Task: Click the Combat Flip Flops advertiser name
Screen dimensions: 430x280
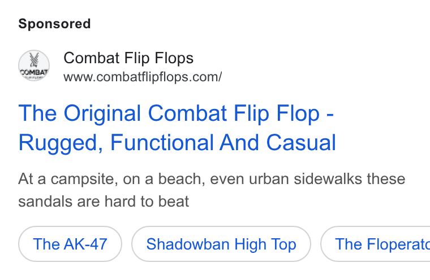Action: (128, 58)
